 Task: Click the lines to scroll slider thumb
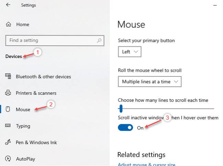point(121,109)
